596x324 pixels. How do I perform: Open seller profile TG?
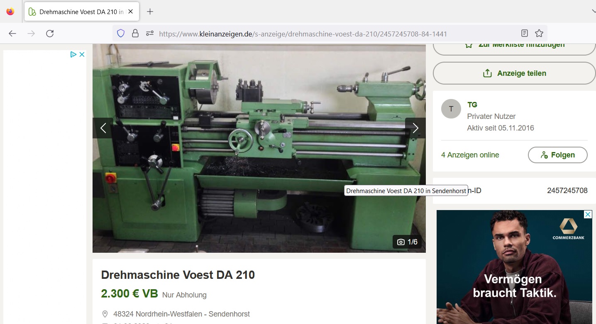[x=472, y=105]
